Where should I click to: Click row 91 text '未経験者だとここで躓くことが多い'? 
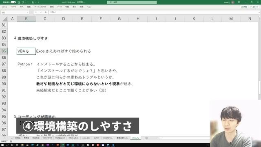[66, 90]
